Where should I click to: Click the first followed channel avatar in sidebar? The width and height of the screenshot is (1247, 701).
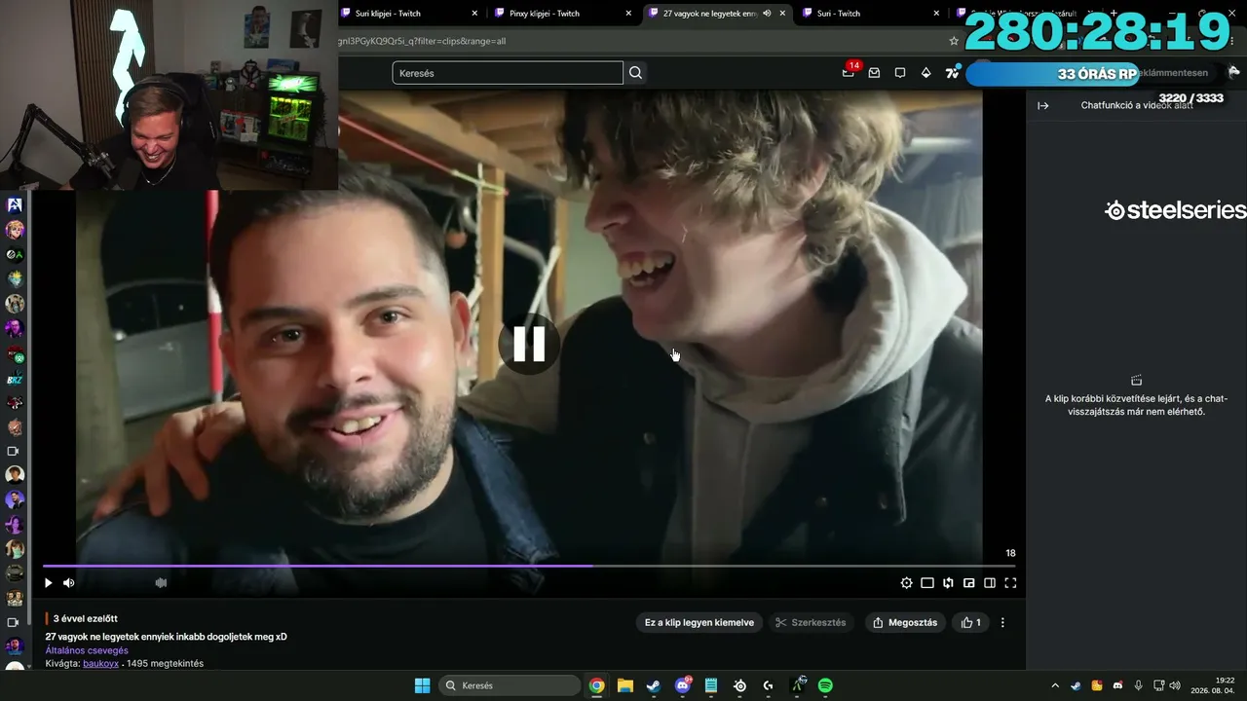tap(15, 205)
